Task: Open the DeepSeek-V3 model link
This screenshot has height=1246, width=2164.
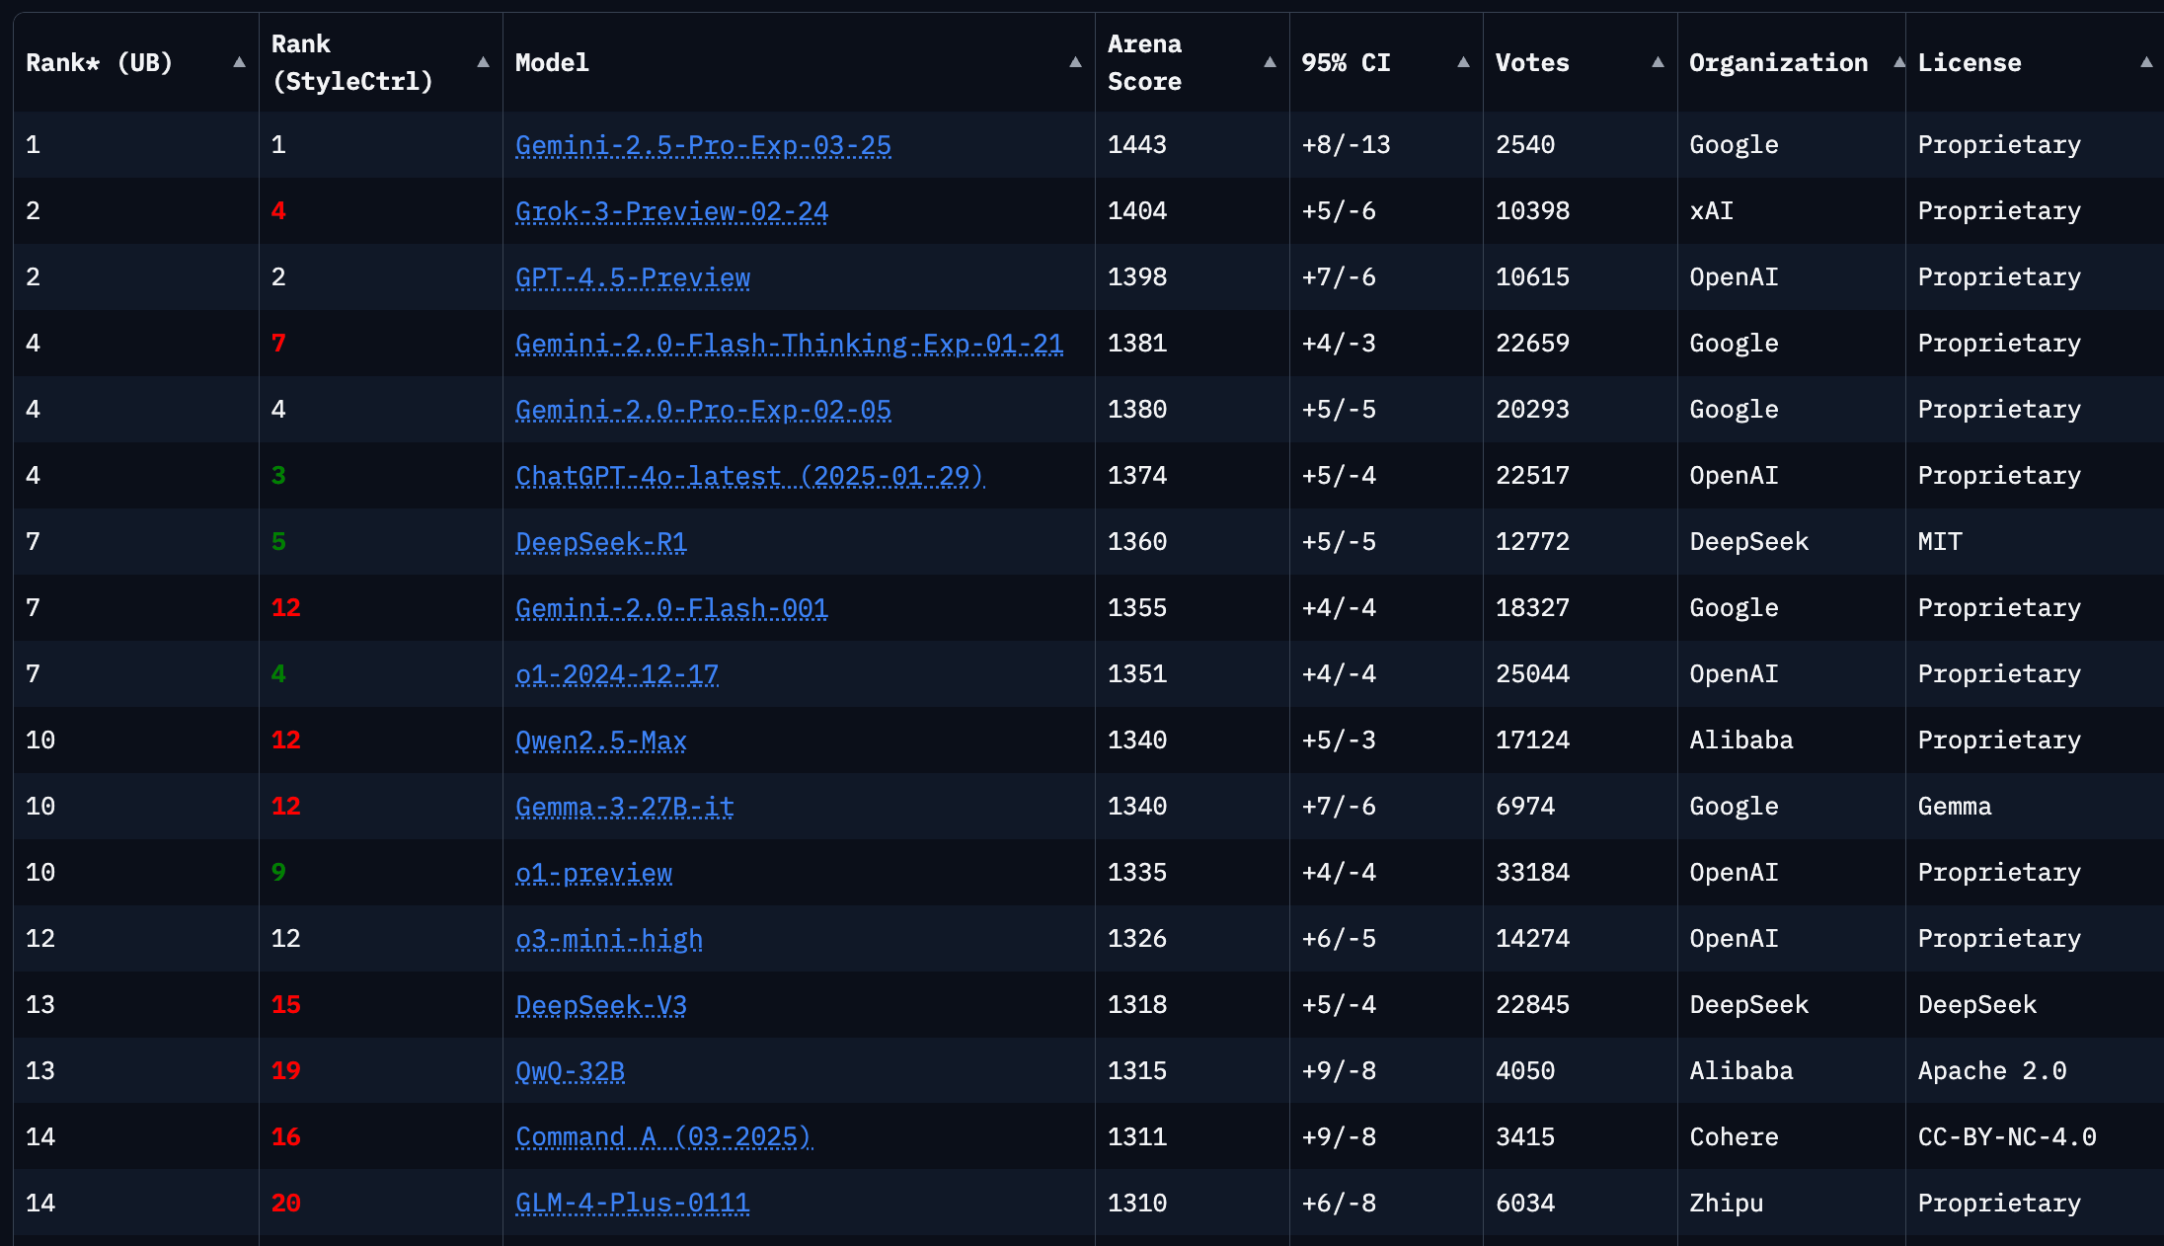Action: point(601,1005)
